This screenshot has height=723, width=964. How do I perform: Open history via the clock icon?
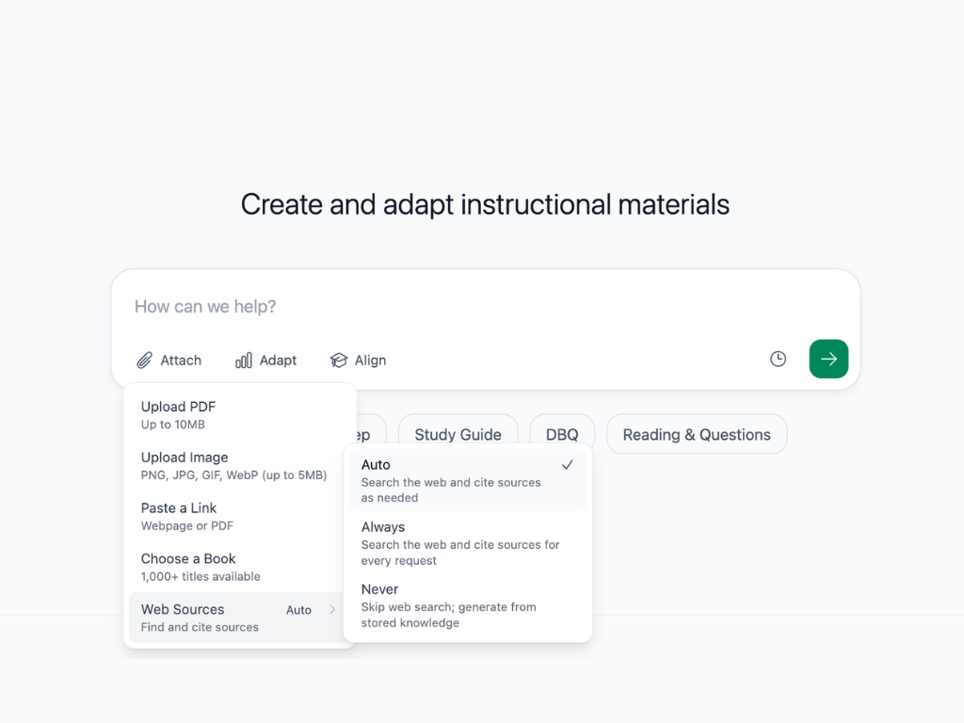[x=778, y=359]
